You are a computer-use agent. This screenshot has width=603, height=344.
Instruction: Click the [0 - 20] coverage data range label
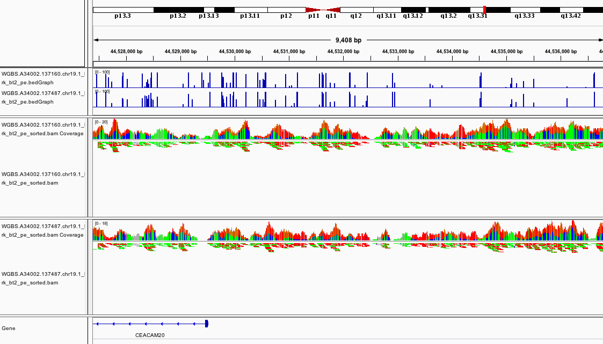[x=101, y=122]
